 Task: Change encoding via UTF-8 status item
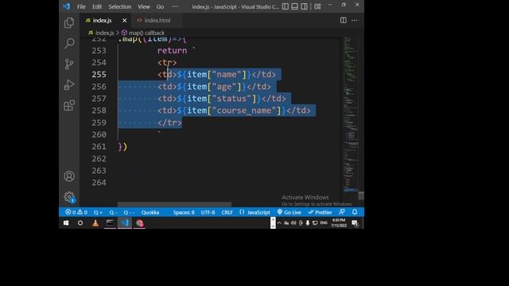click(x=208, y=212)
